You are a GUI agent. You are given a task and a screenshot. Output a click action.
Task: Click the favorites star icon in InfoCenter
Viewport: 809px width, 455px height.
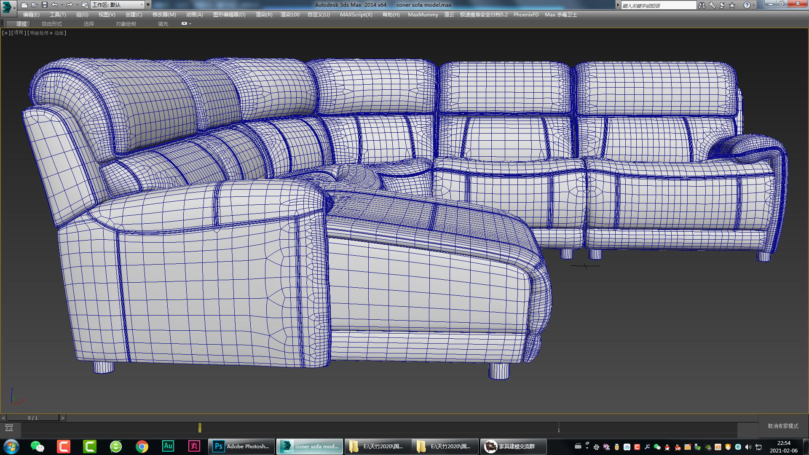click(x=732, y=5)
